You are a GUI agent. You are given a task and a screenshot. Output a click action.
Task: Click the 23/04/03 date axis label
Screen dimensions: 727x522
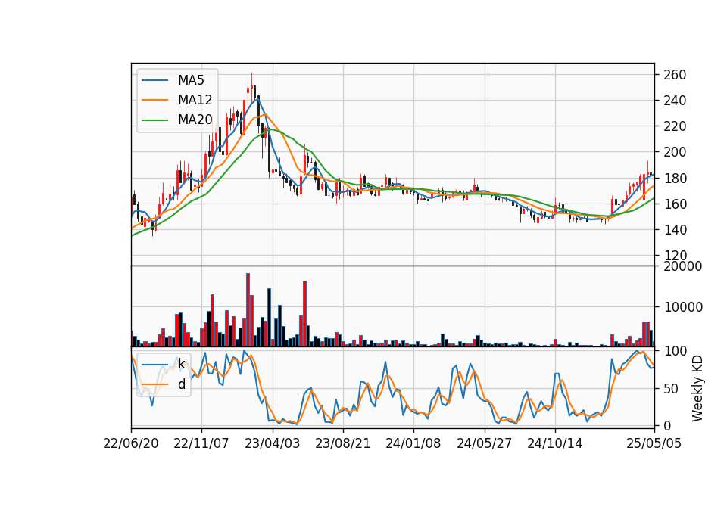coord(272,443)
